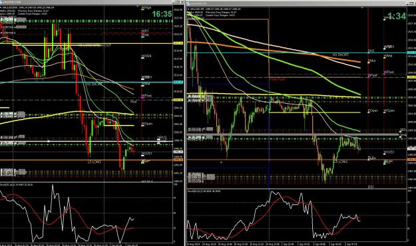Viewport: 416px width, 246px height.
Task: Select the L3 LONG label on left chart
Action: (x=95, y=162)
